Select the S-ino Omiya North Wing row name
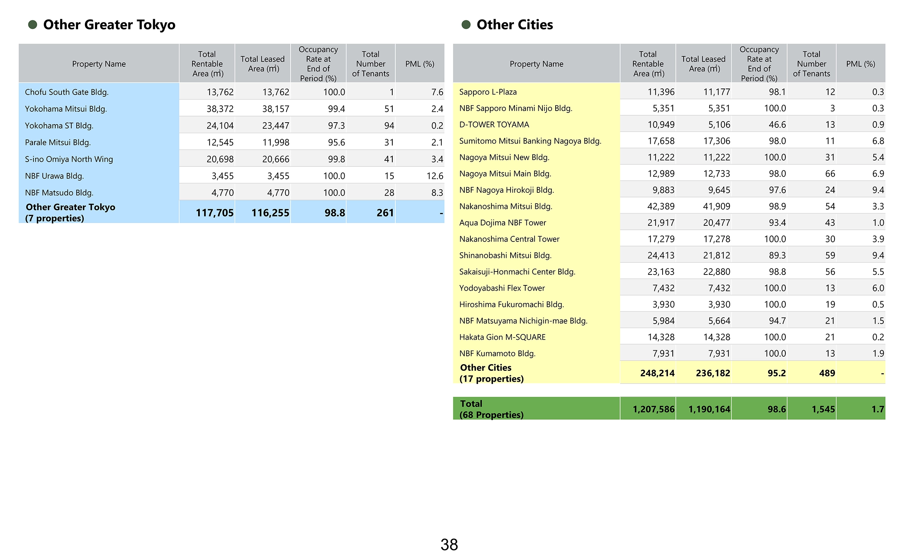The width and height of the screenshot is (901, 558). [69, 159]
